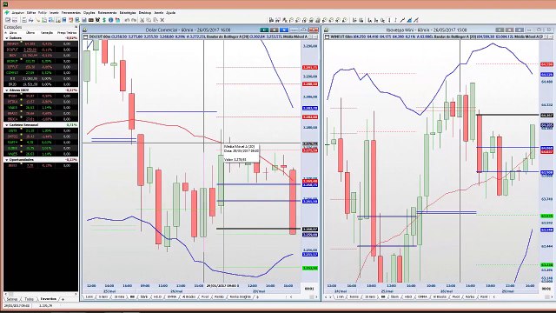Collapse the Ações IBOV group
The height and width of the screenshot is (313, 556).
coord(7,90)
